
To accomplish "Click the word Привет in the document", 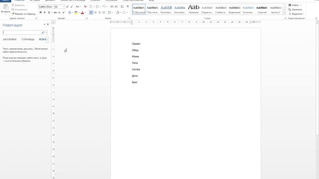I will click(x=136, y=44).
